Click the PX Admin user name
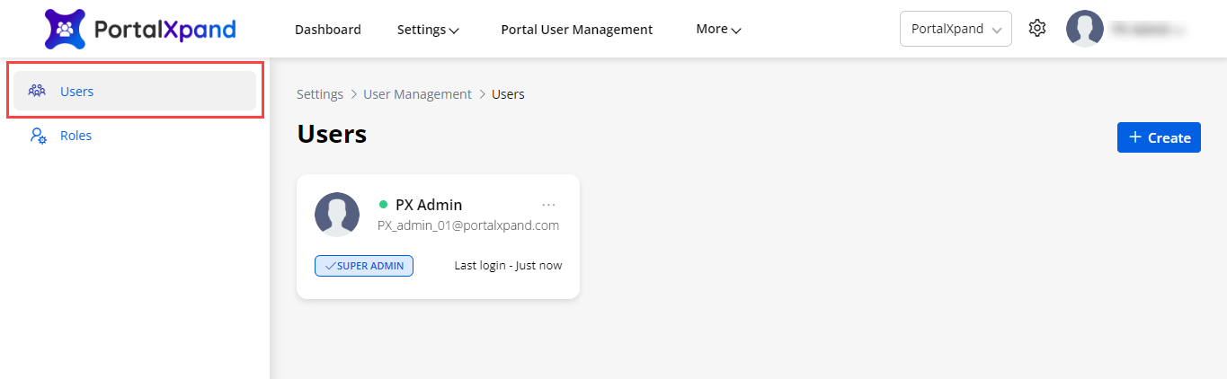The image size is (1227, 379). tap(428, 205)
